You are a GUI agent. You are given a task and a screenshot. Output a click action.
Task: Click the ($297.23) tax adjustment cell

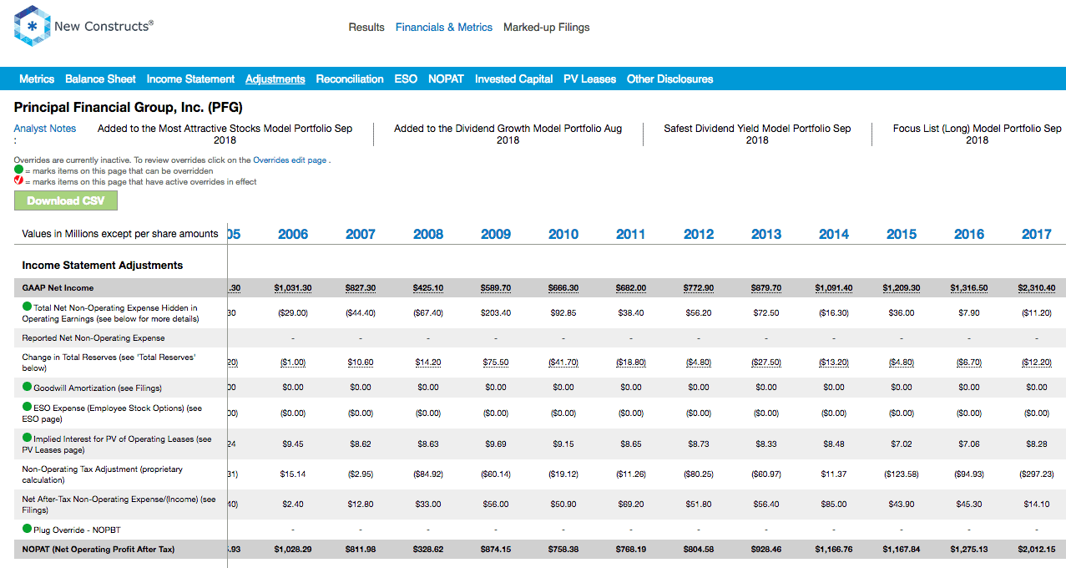(x=1037, y=474)
